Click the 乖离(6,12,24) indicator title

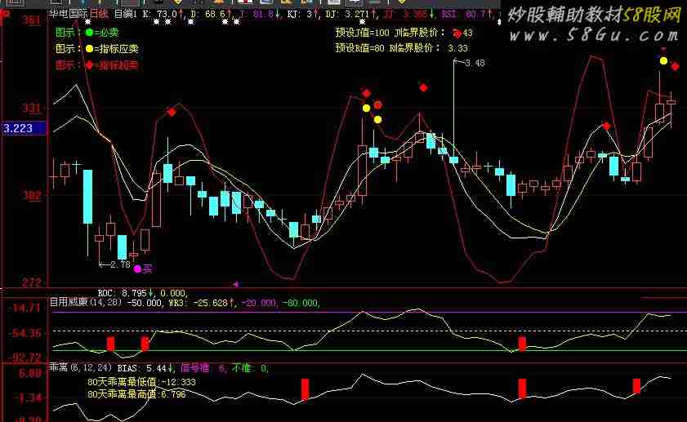coord(81,367)
